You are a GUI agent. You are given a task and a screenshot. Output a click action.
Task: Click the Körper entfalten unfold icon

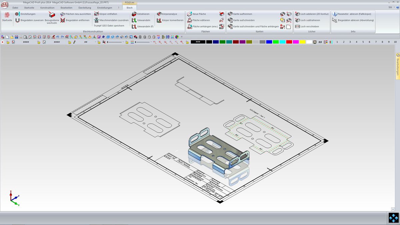[x=96, y=14]
